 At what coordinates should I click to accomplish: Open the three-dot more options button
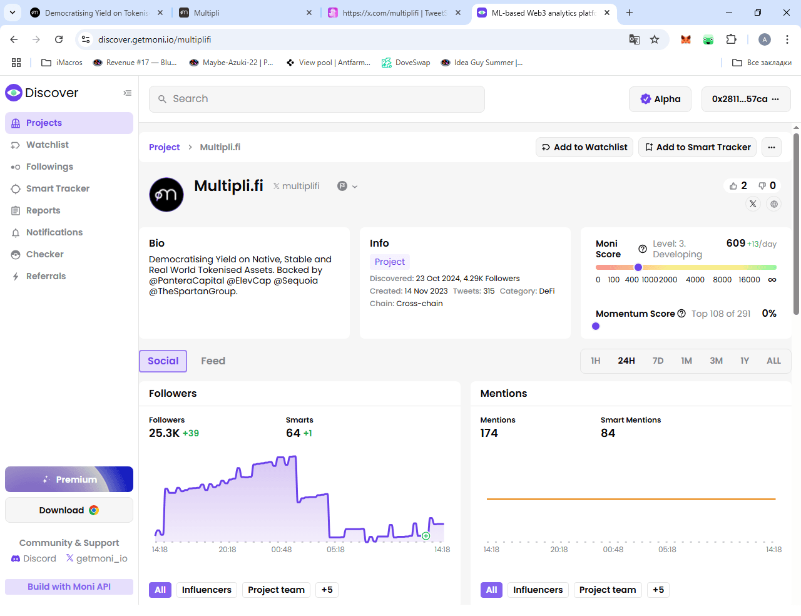pos(772,147)
